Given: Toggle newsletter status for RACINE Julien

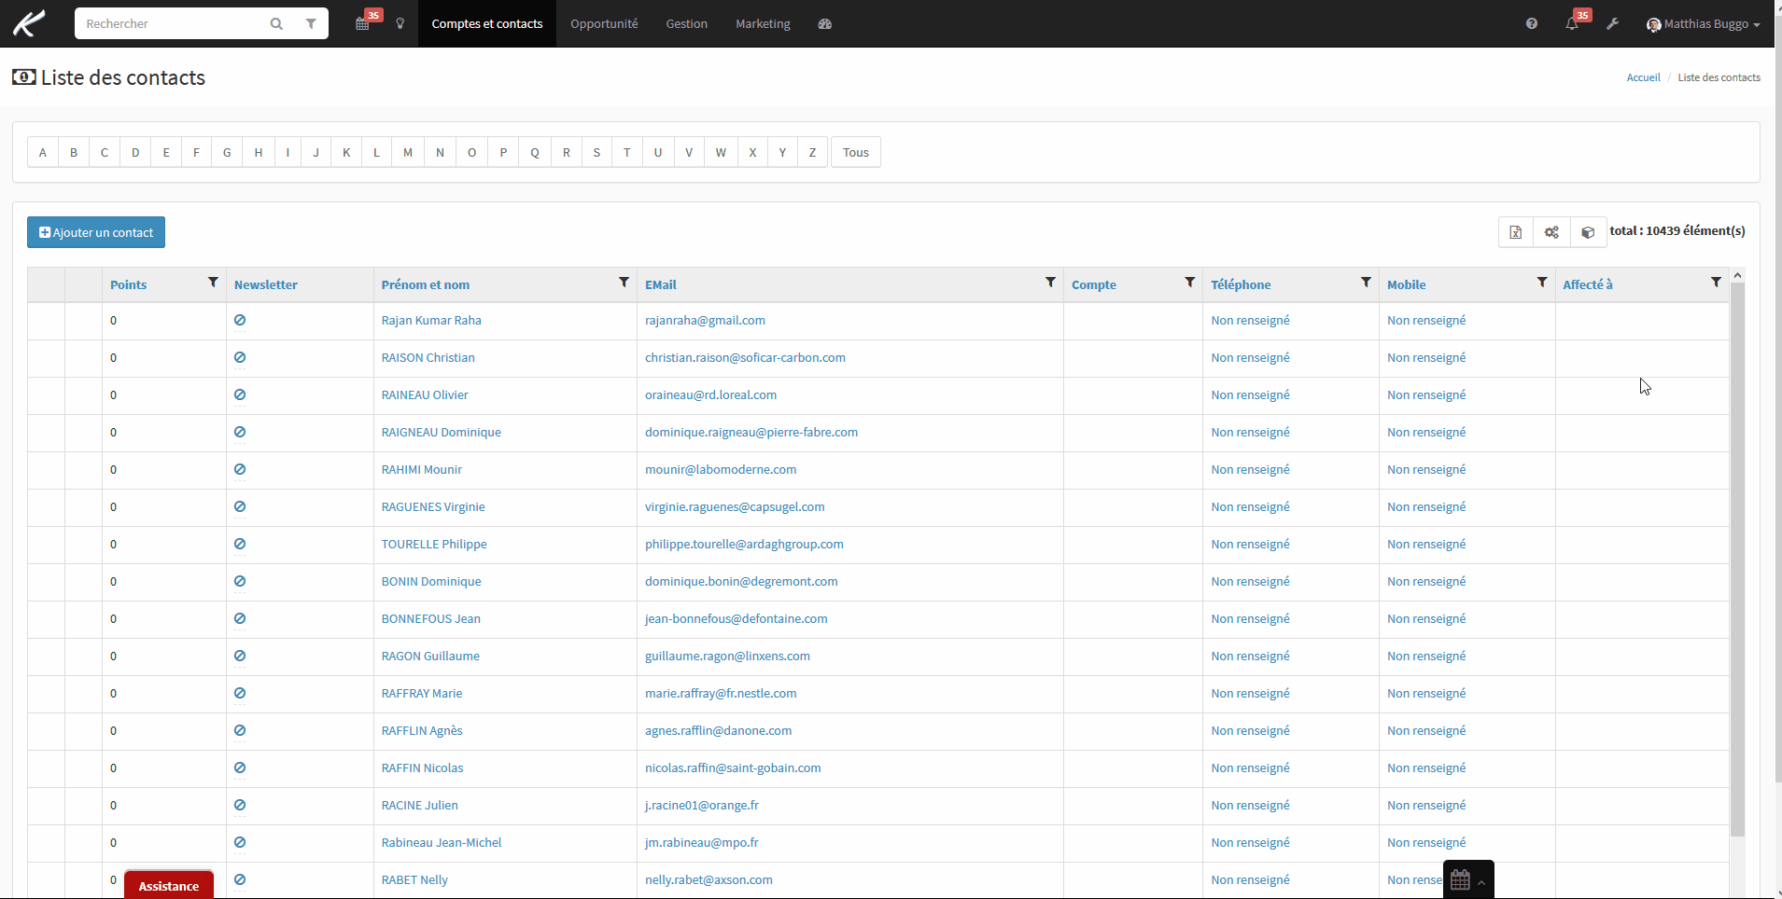Looking at the screenshot, I should click(x=240, y=805).
